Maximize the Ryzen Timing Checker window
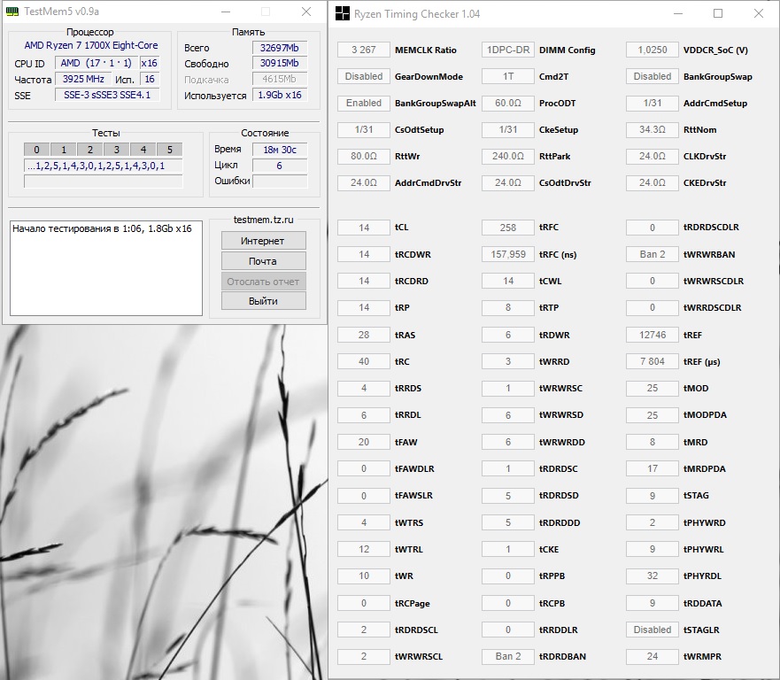Image resolution: width=780 pixels, height=680 pixels. [718, 13]
